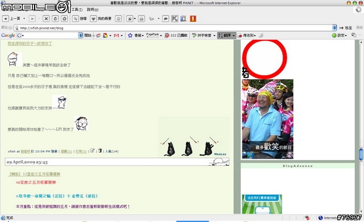Open the 書籤 bookmarks star menu
The width and height of the screenshot is (364, 222).
(136, 35)
